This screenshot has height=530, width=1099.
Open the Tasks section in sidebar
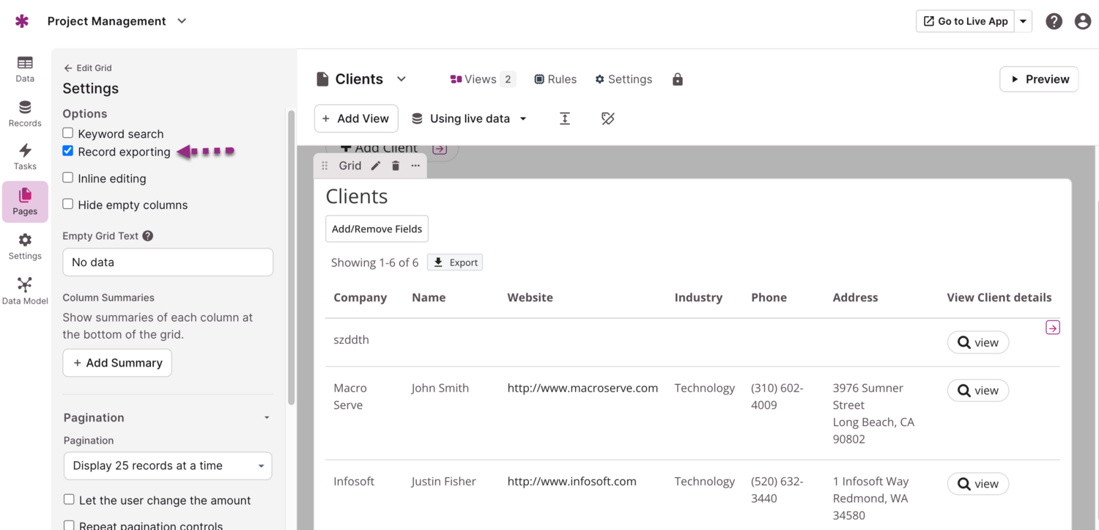[25, 156]
